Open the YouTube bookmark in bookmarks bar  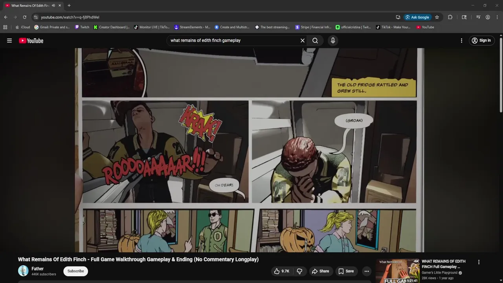click(x=425, y=27)
